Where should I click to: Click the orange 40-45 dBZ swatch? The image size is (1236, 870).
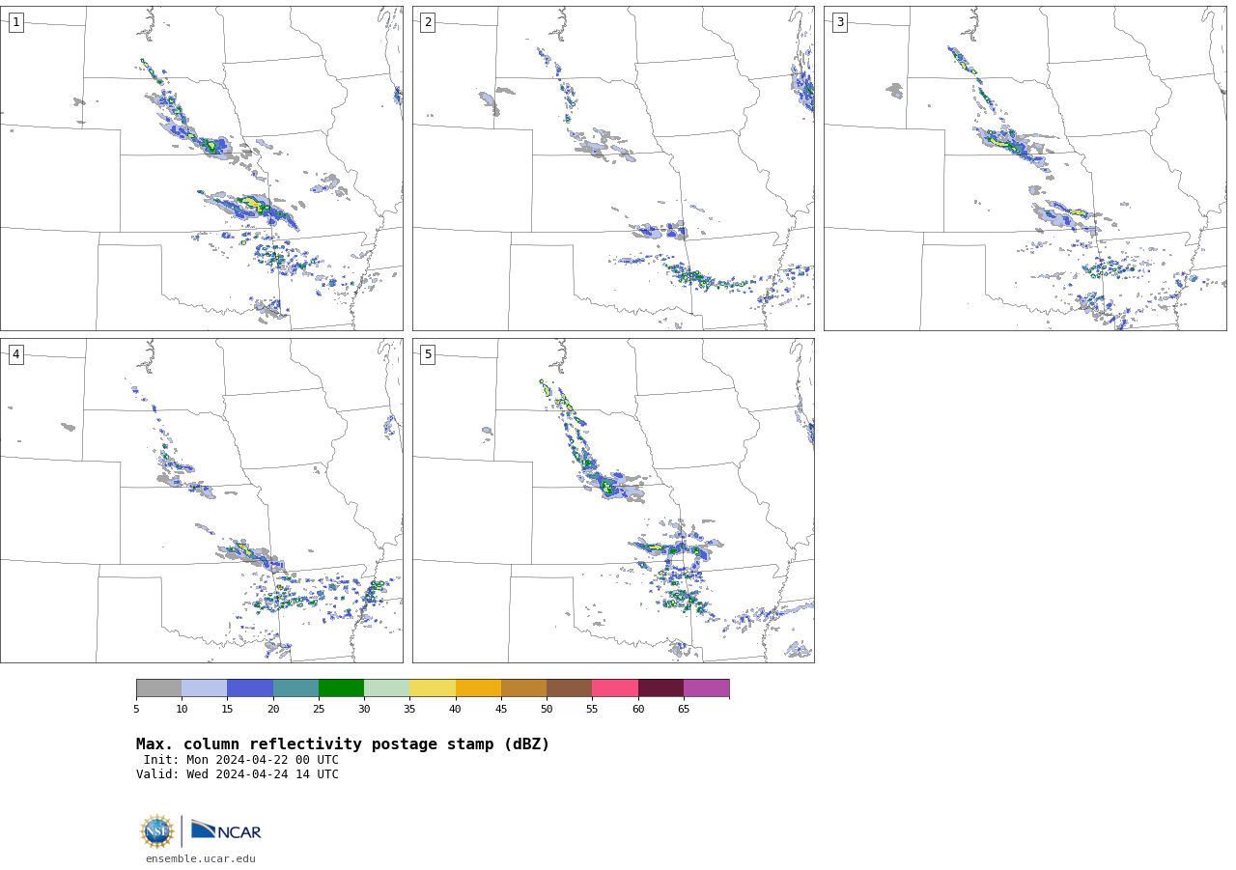click(478, 688)
